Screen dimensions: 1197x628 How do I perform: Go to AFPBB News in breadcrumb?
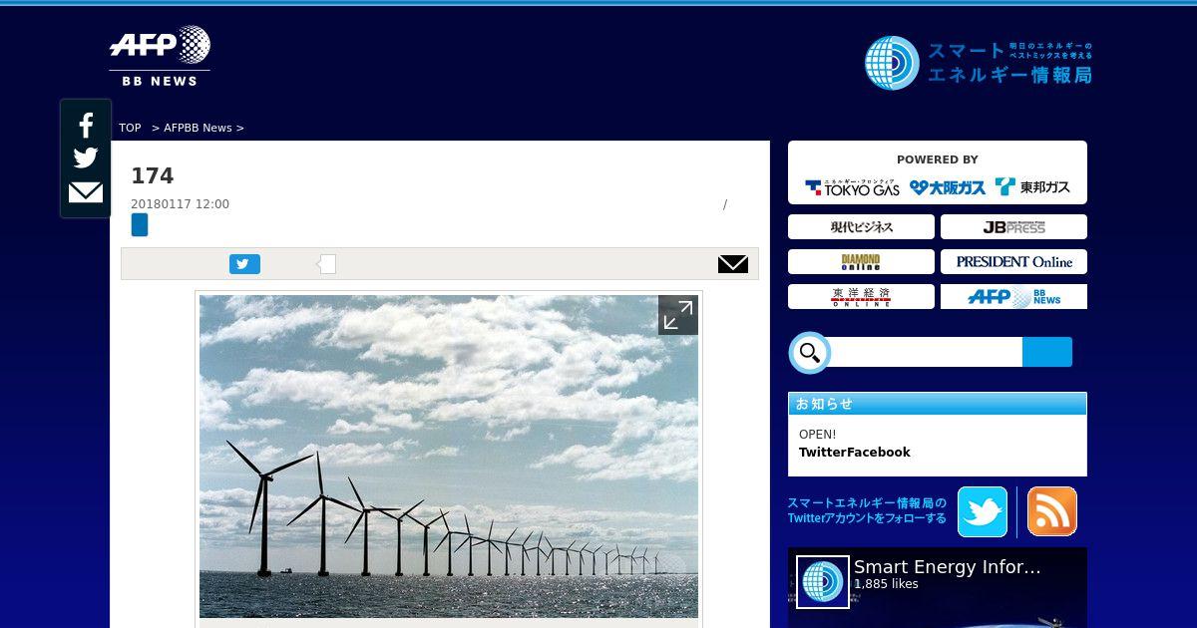[198, 128]
